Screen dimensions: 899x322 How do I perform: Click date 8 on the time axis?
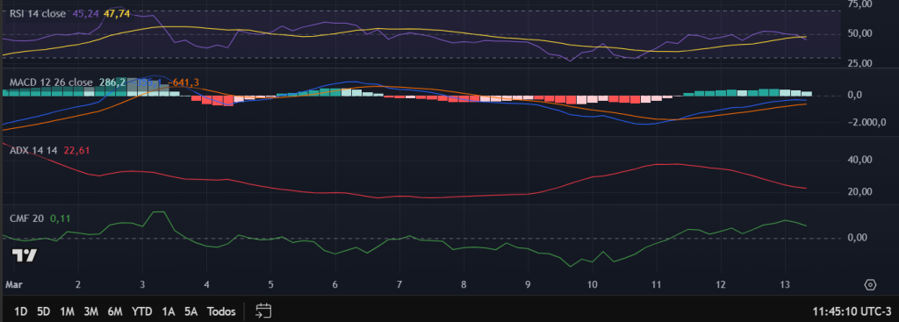pyautogui.click(x=464, y=284)
